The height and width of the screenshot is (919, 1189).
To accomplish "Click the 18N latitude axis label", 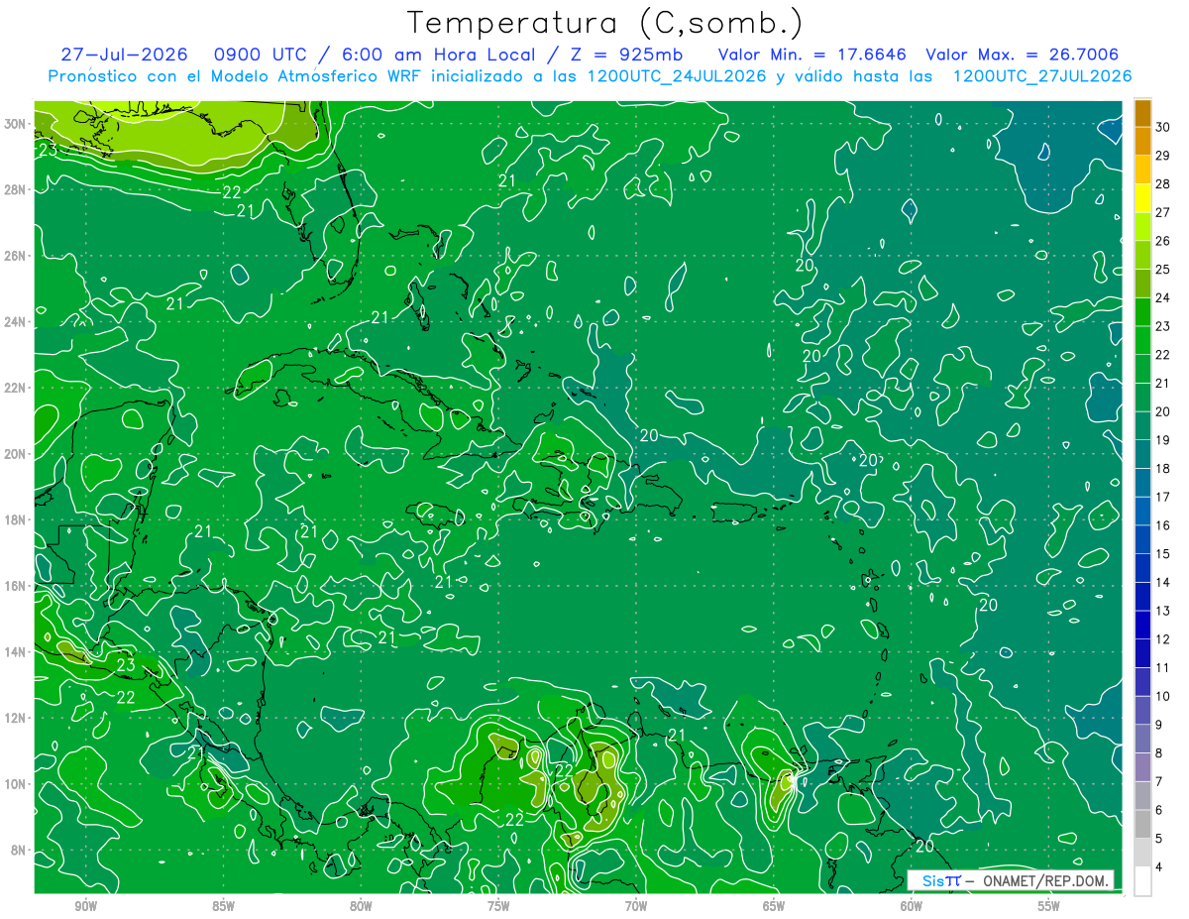I will [16, 519].
